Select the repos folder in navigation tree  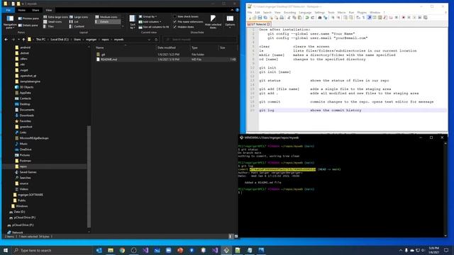21,166
